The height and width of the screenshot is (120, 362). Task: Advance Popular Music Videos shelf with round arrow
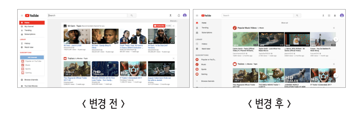click(336, 39)
